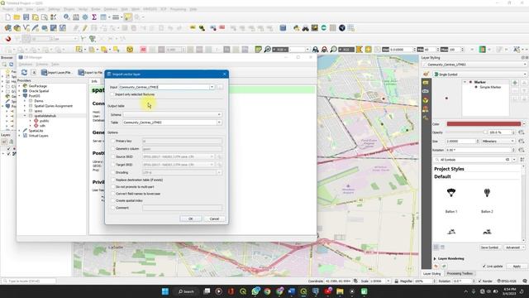Click the Import Layer/File button

coord(56,73)
